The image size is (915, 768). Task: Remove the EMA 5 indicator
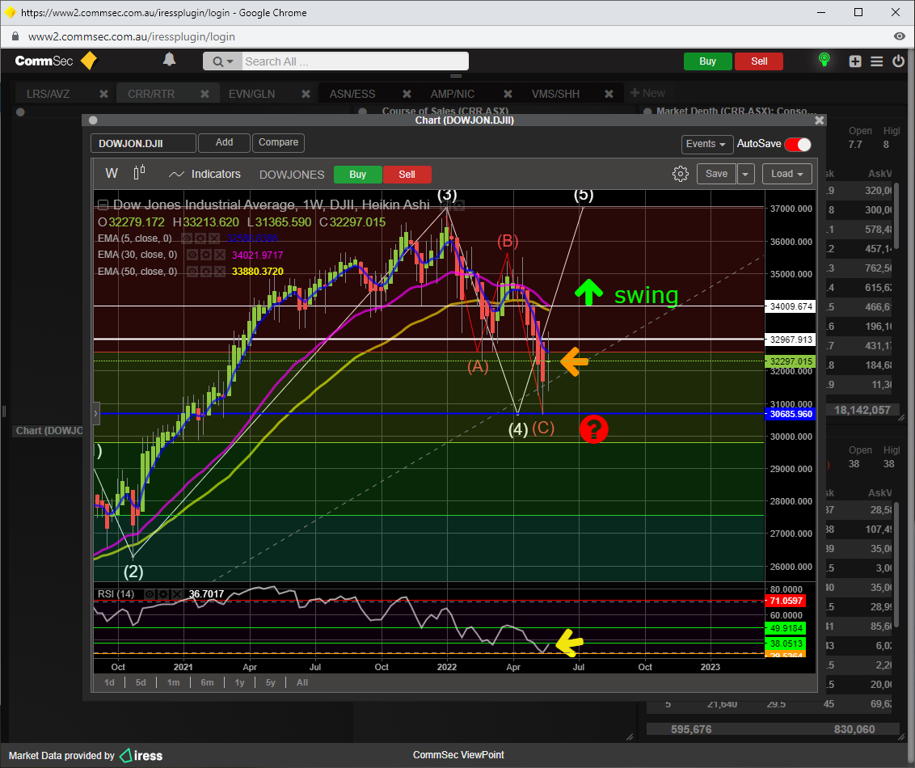(214, 238)
